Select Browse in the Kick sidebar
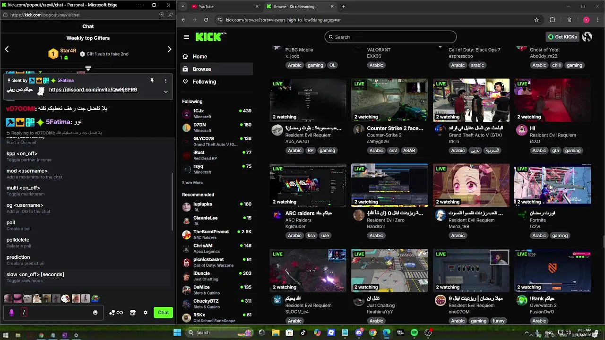 click(216, 69)
